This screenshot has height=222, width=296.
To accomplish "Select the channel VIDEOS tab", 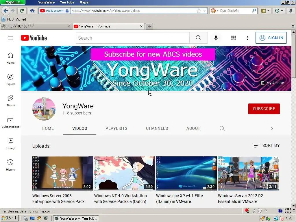I will point(80,128).
